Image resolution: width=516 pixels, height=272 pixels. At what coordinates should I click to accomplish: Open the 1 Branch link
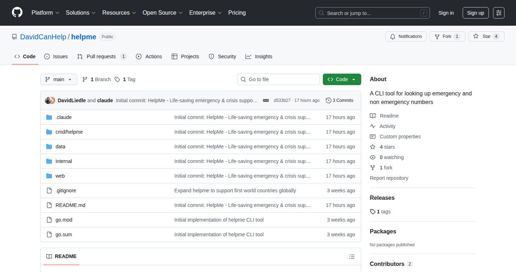click(x=96, y=79)
